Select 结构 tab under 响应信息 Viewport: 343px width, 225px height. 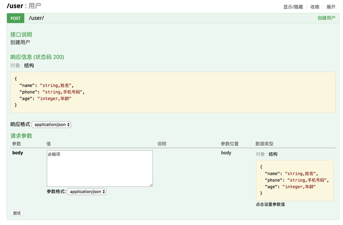29,66
